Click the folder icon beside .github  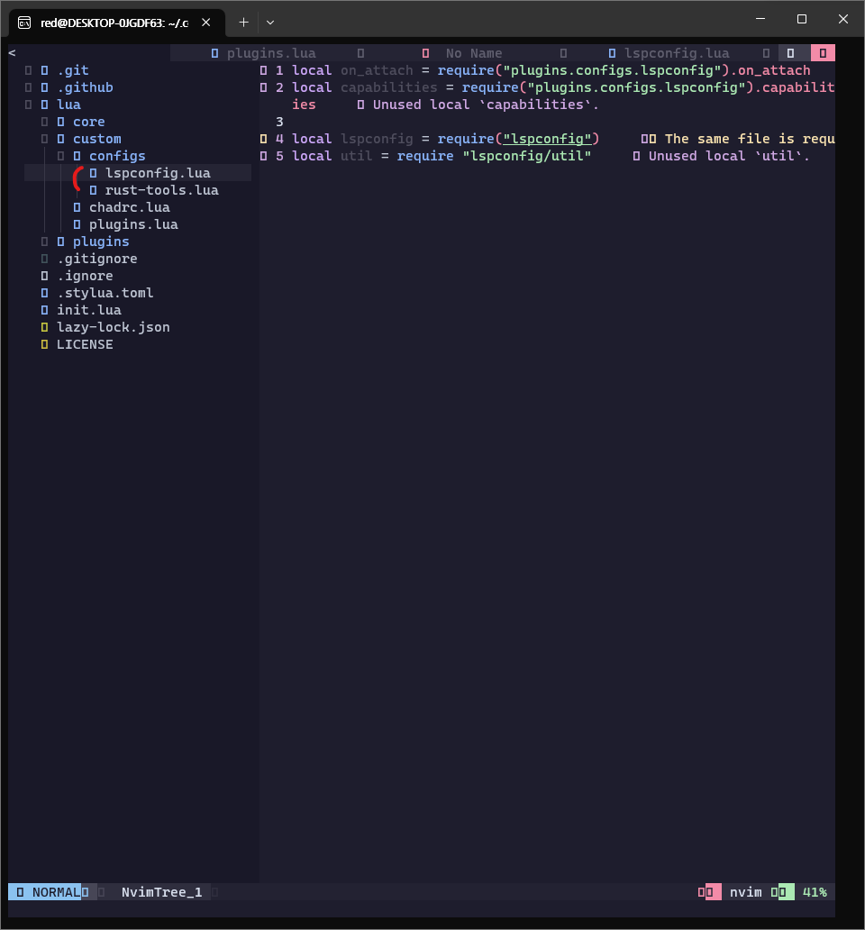pyautogui.click(x=44, y=87)
